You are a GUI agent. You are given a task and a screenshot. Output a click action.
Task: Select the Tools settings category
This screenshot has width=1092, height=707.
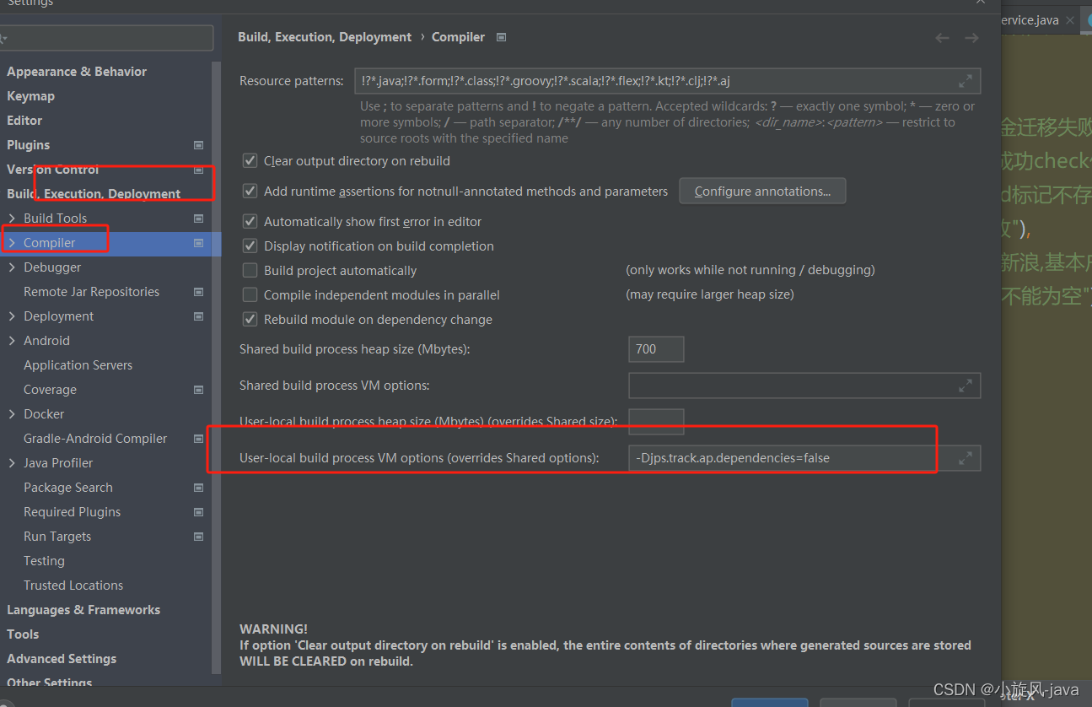(x=23, y=634)
